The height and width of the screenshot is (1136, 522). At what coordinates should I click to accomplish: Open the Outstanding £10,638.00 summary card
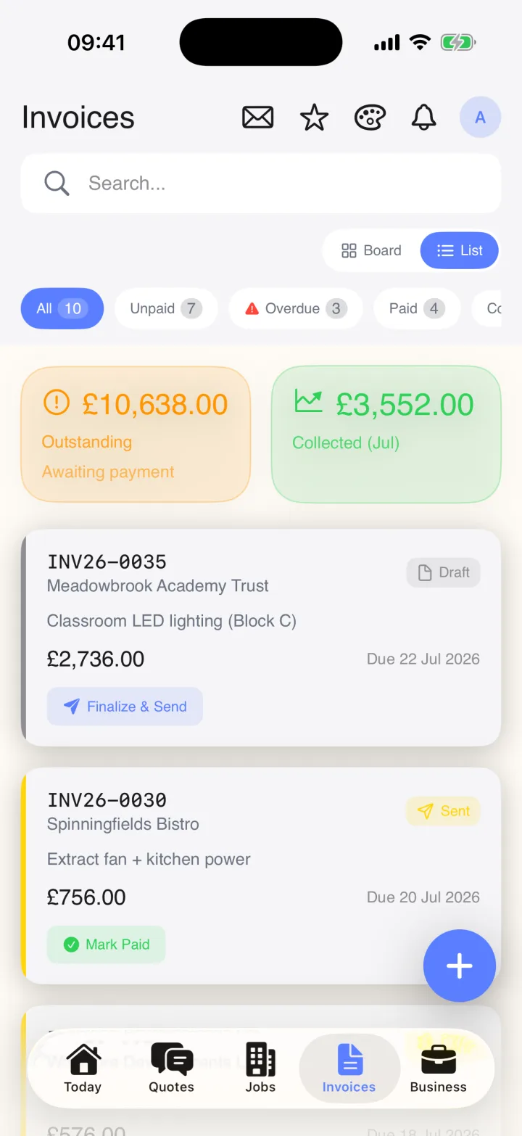pyautogui.click(x=136, y=434)
